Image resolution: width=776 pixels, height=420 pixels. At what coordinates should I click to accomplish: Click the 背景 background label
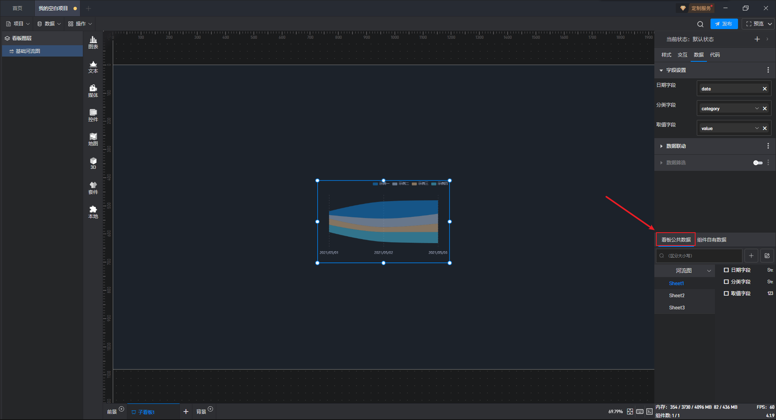[x=201, y=412]
